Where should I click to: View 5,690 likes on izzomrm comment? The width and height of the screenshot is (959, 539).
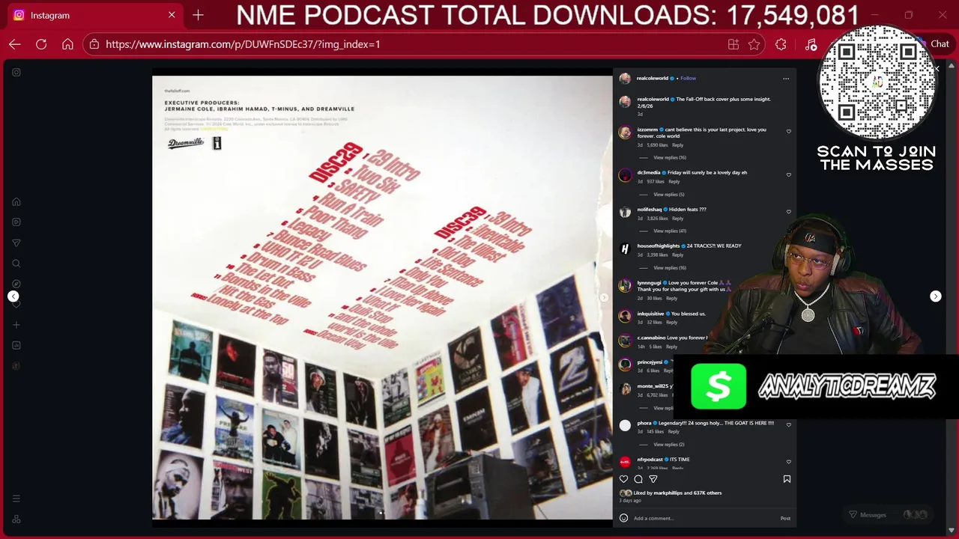pyautogui.click(x=657, y=144)
